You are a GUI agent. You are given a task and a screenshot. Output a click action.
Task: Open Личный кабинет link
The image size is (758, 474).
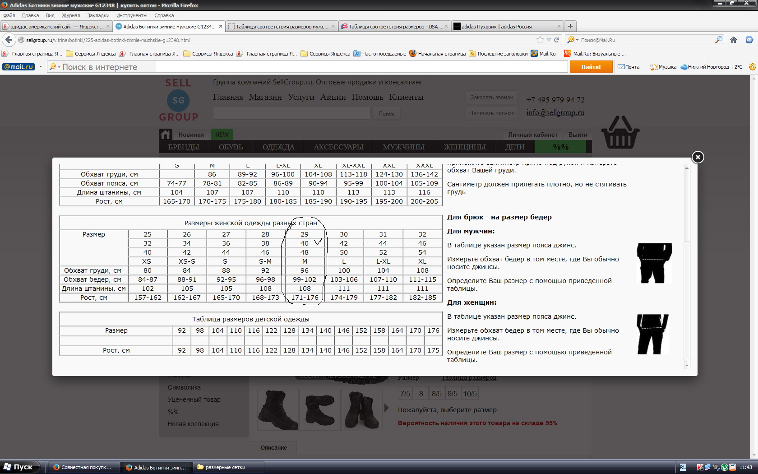533,135
